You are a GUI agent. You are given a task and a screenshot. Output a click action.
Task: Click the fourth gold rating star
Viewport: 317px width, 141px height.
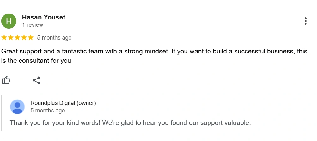coord(24,38)
